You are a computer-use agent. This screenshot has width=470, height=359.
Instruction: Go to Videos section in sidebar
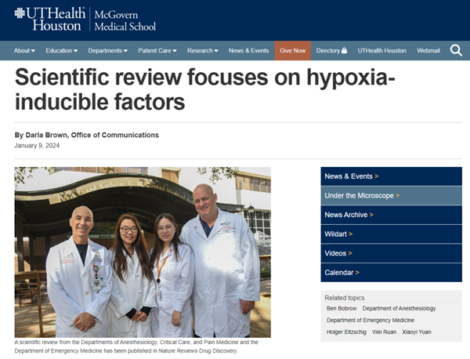(338, 253)
